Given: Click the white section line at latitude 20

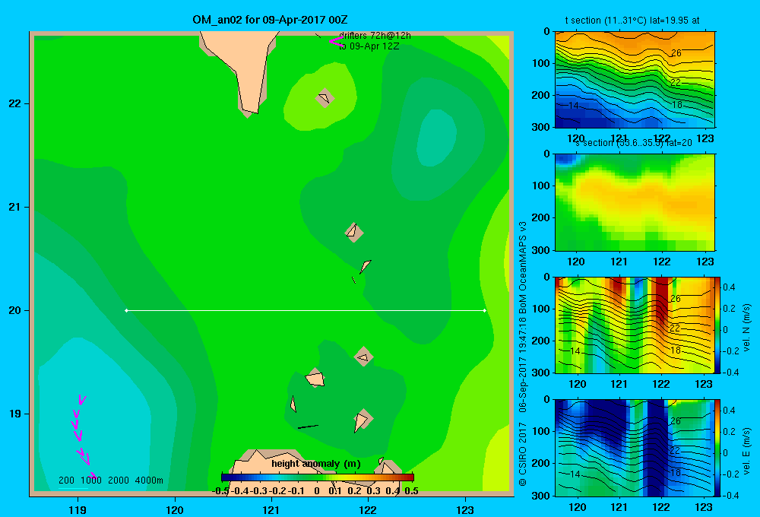Looking at the screenshot, I should (x=306, y=310).
